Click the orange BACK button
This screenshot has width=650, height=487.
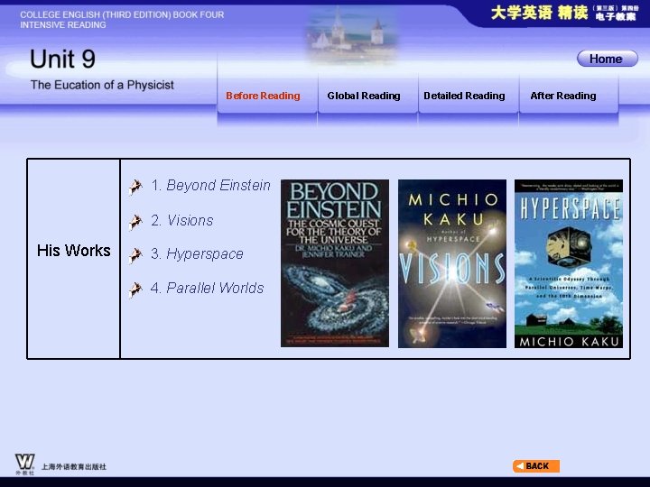click(x=536, y=466)
